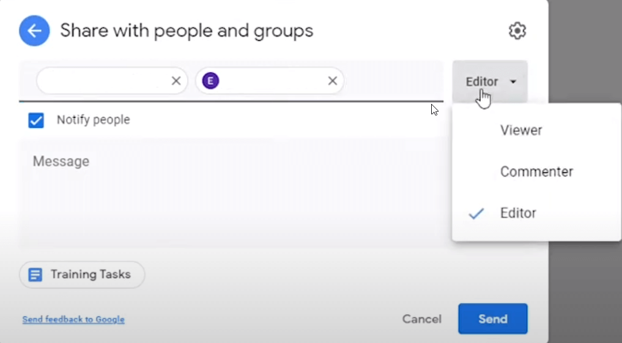
Task: Open the Send feedback to Google link
Action: click(x=73, y=319)
